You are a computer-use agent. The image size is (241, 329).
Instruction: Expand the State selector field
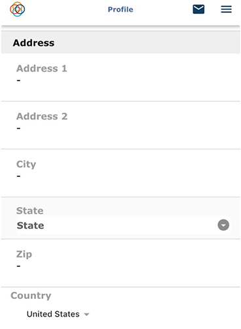coord(124,225)
